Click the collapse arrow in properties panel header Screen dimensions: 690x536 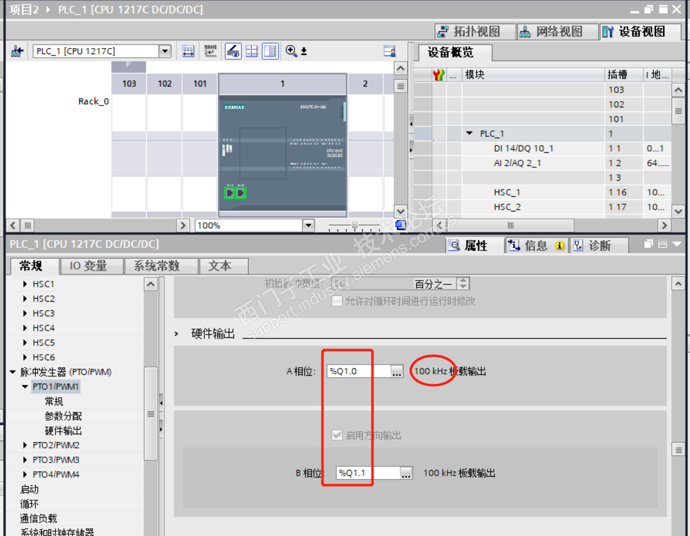677,244
